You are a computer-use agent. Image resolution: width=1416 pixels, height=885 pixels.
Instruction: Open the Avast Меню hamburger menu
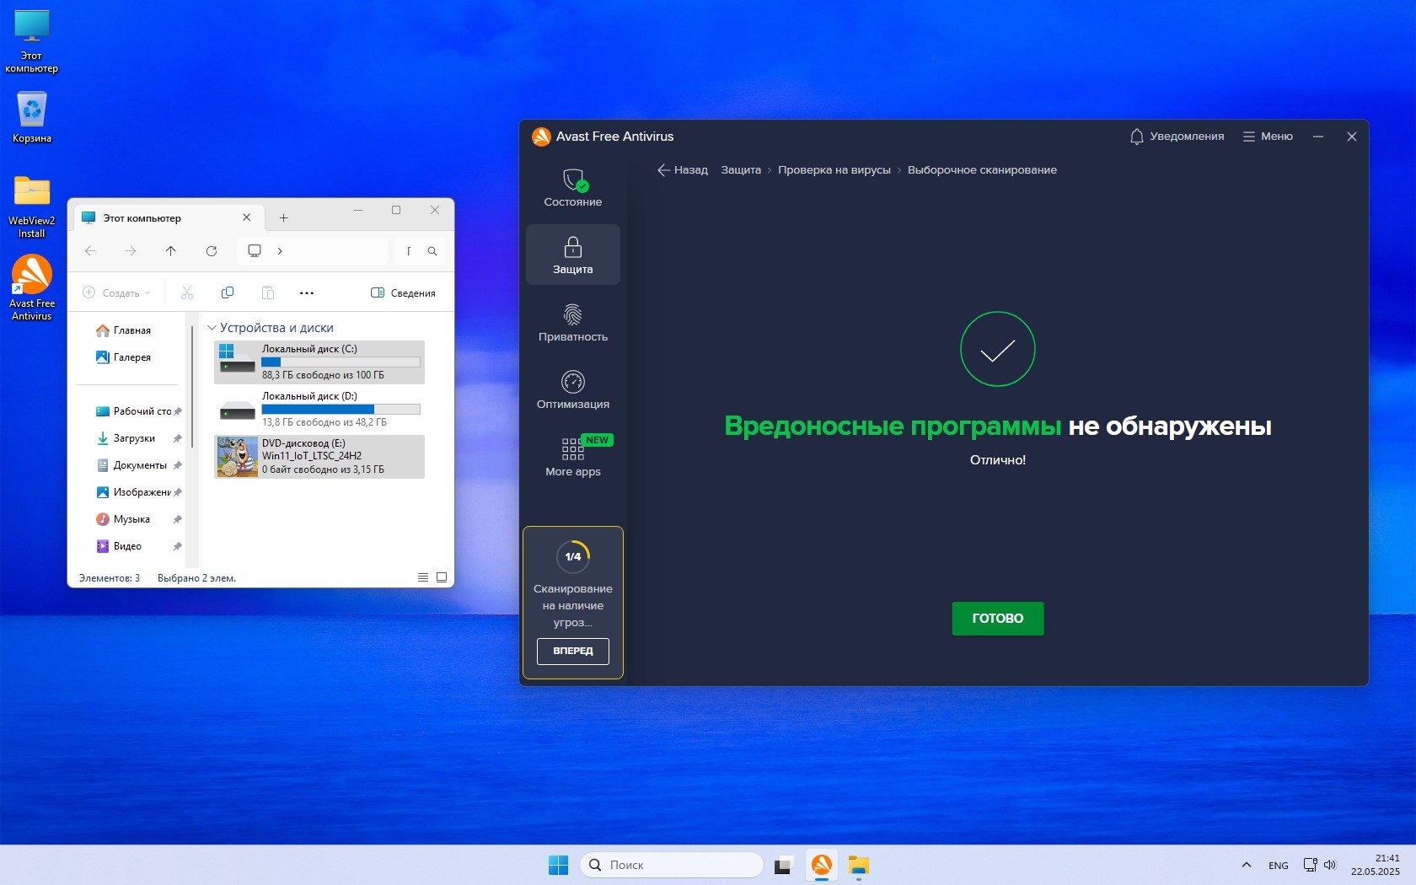pyautogui.click(x=1268, y=137)
